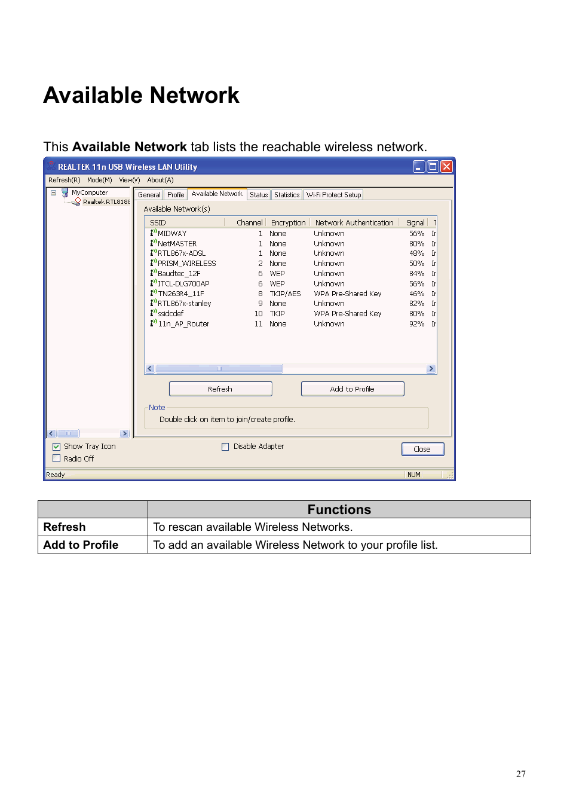Click network list scroll left arrow
This screenshot has height=807, width=570.
tap(150, 369)
